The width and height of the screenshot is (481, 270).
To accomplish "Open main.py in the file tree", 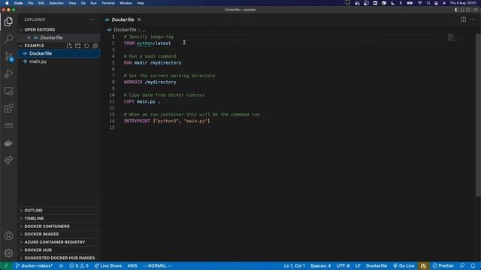I will coord(59,61).
